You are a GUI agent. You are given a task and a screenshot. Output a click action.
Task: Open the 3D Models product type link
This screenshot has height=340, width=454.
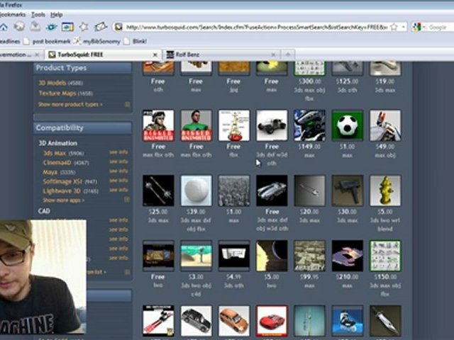(52, 83)
